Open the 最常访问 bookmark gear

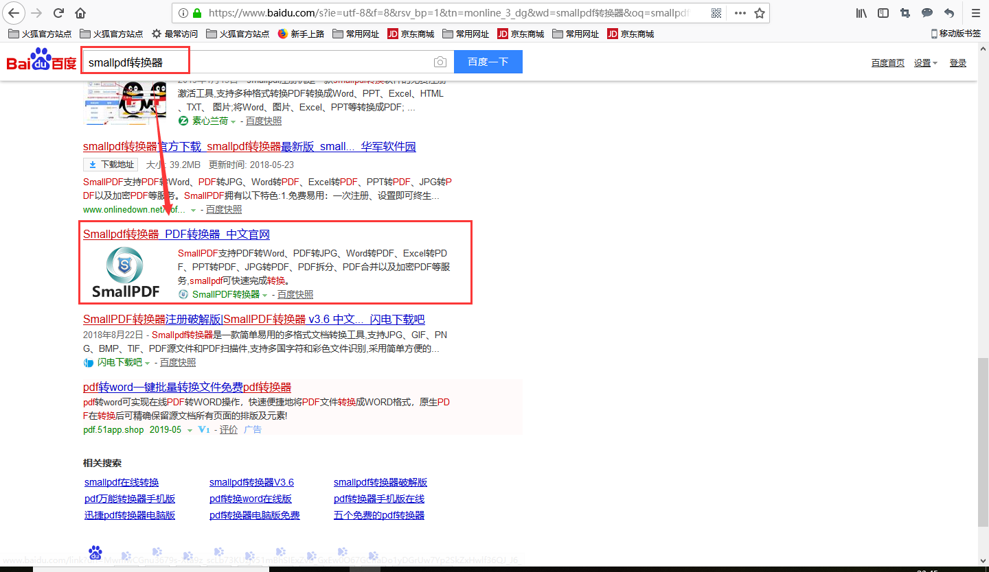175,34
